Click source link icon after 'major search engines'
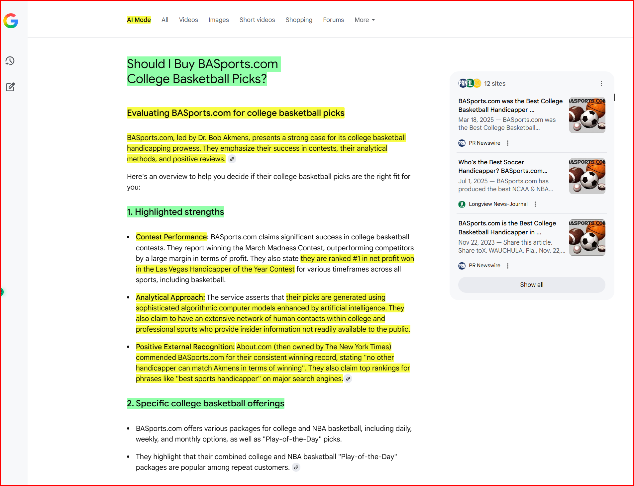 click(348, 379)
